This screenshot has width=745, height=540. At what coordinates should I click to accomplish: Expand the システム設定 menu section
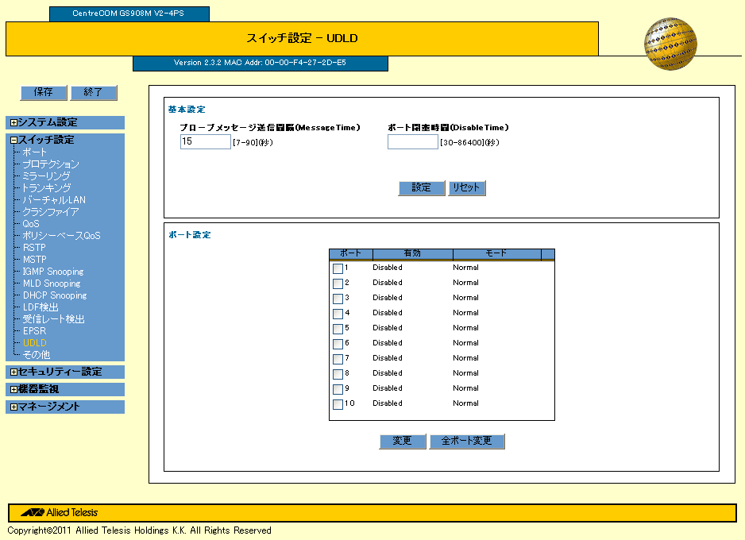pyautogui.click(x=14, y=123)
